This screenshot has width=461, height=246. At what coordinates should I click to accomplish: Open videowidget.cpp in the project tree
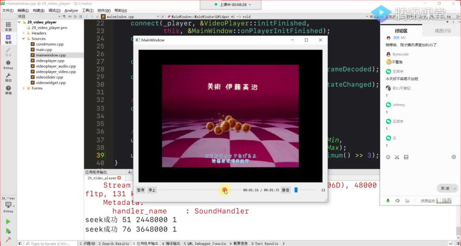[x=50, y=83]
